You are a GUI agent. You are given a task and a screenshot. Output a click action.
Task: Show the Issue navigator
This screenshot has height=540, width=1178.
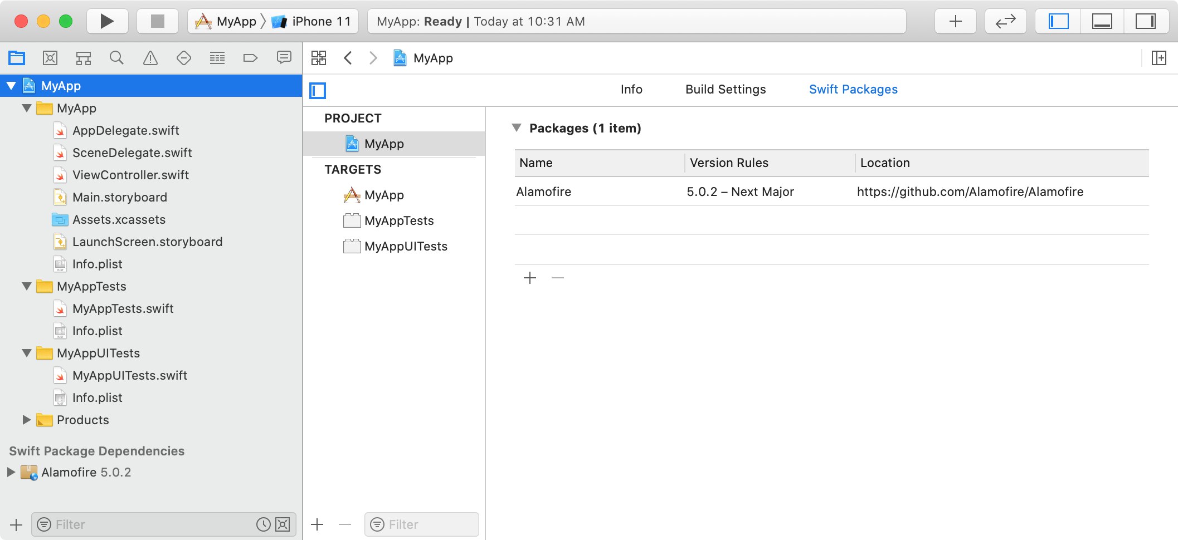(x=150, y=58)
